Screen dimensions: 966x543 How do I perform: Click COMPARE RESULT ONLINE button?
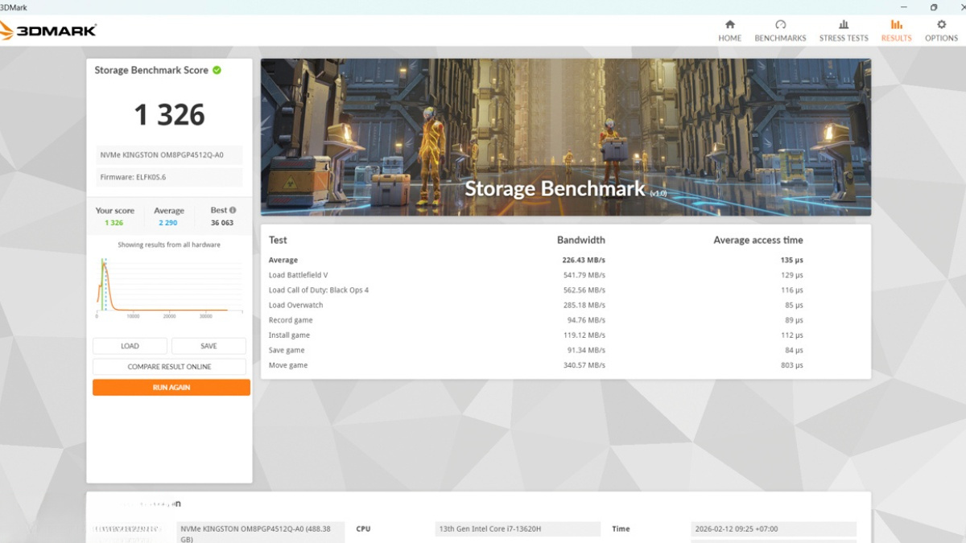click(x=169, y=367)
